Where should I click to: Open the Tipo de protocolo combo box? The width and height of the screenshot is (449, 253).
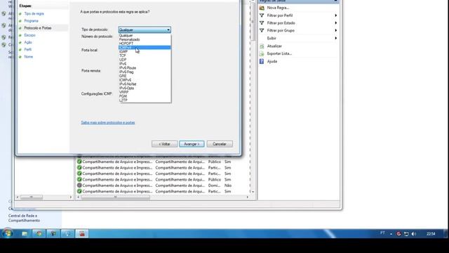[x=145, y=30]
